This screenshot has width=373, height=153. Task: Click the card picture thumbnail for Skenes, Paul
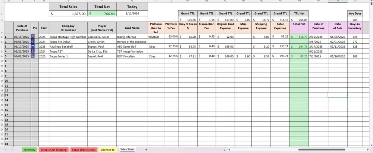[32, 46]
